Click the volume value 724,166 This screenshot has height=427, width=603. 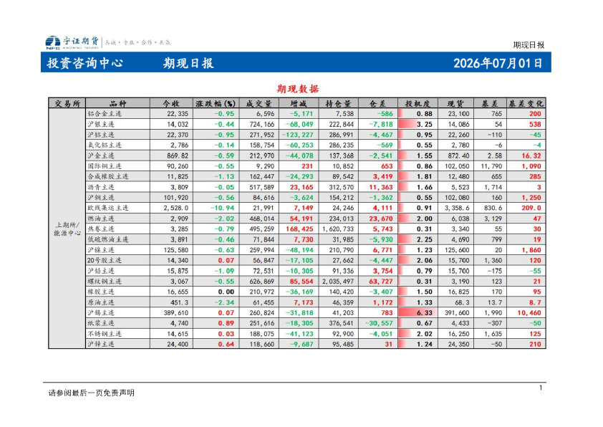[x=262, y=124]
